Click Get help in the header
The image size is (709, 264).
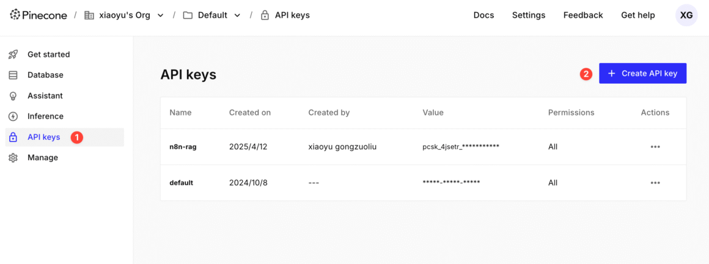tap(637, 15)
